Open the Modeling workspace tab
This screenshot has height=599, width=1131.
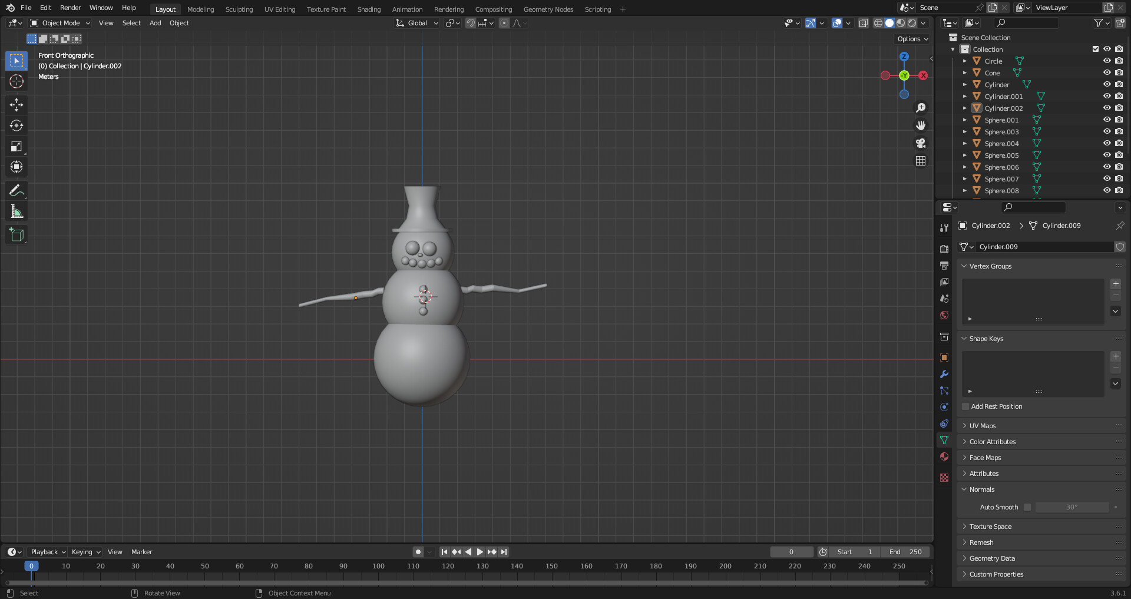coord(200,9)
